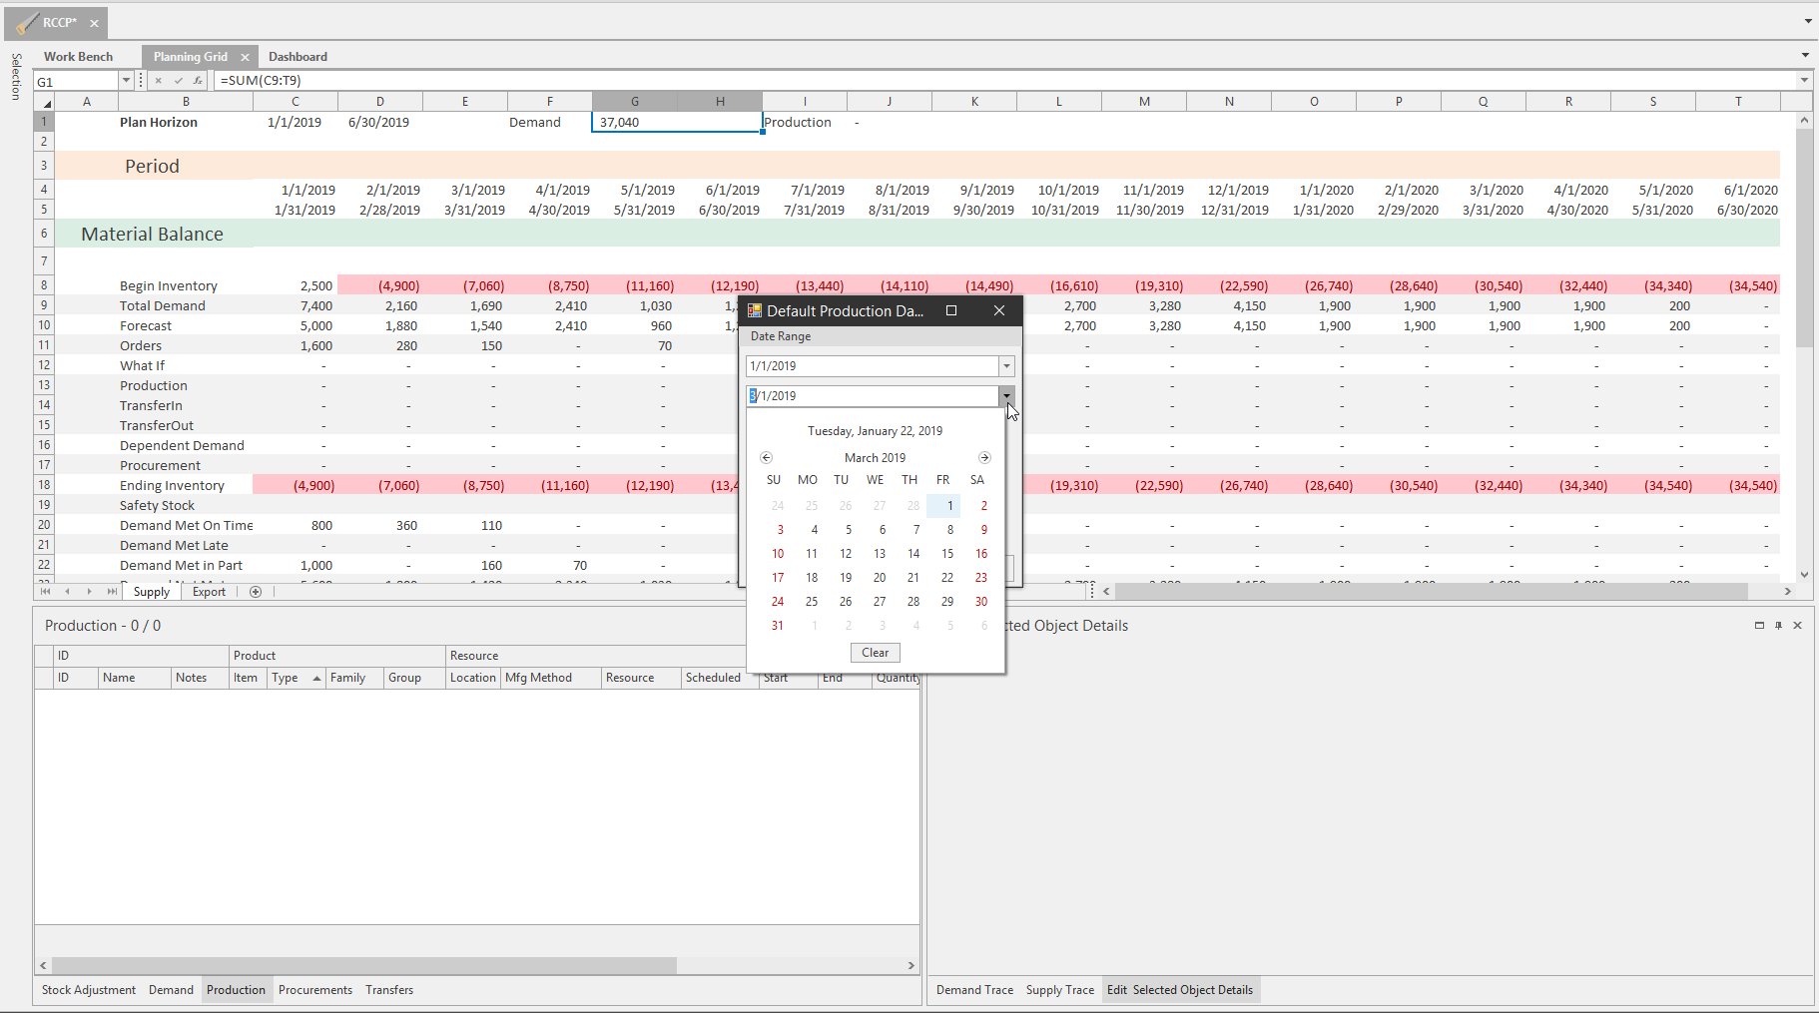Screen dimensions: 1819x1013
Task: Jump to the last sheet tab
Action: (111, 592)
